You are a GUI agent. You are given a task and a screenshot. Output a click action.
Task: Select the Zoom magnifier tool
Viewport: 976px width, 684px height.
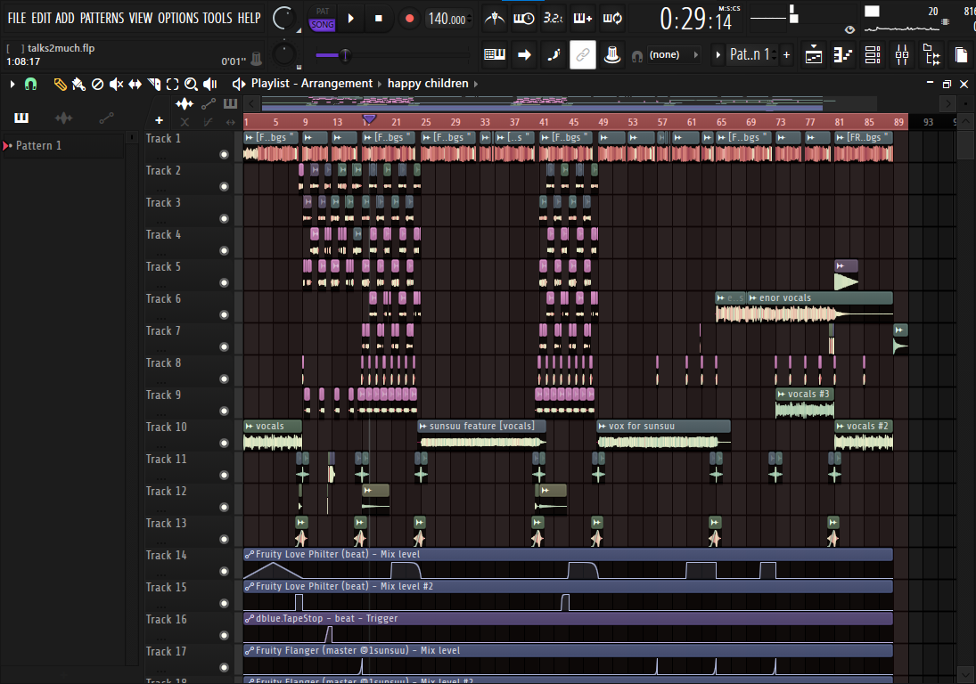click(191, 84)
